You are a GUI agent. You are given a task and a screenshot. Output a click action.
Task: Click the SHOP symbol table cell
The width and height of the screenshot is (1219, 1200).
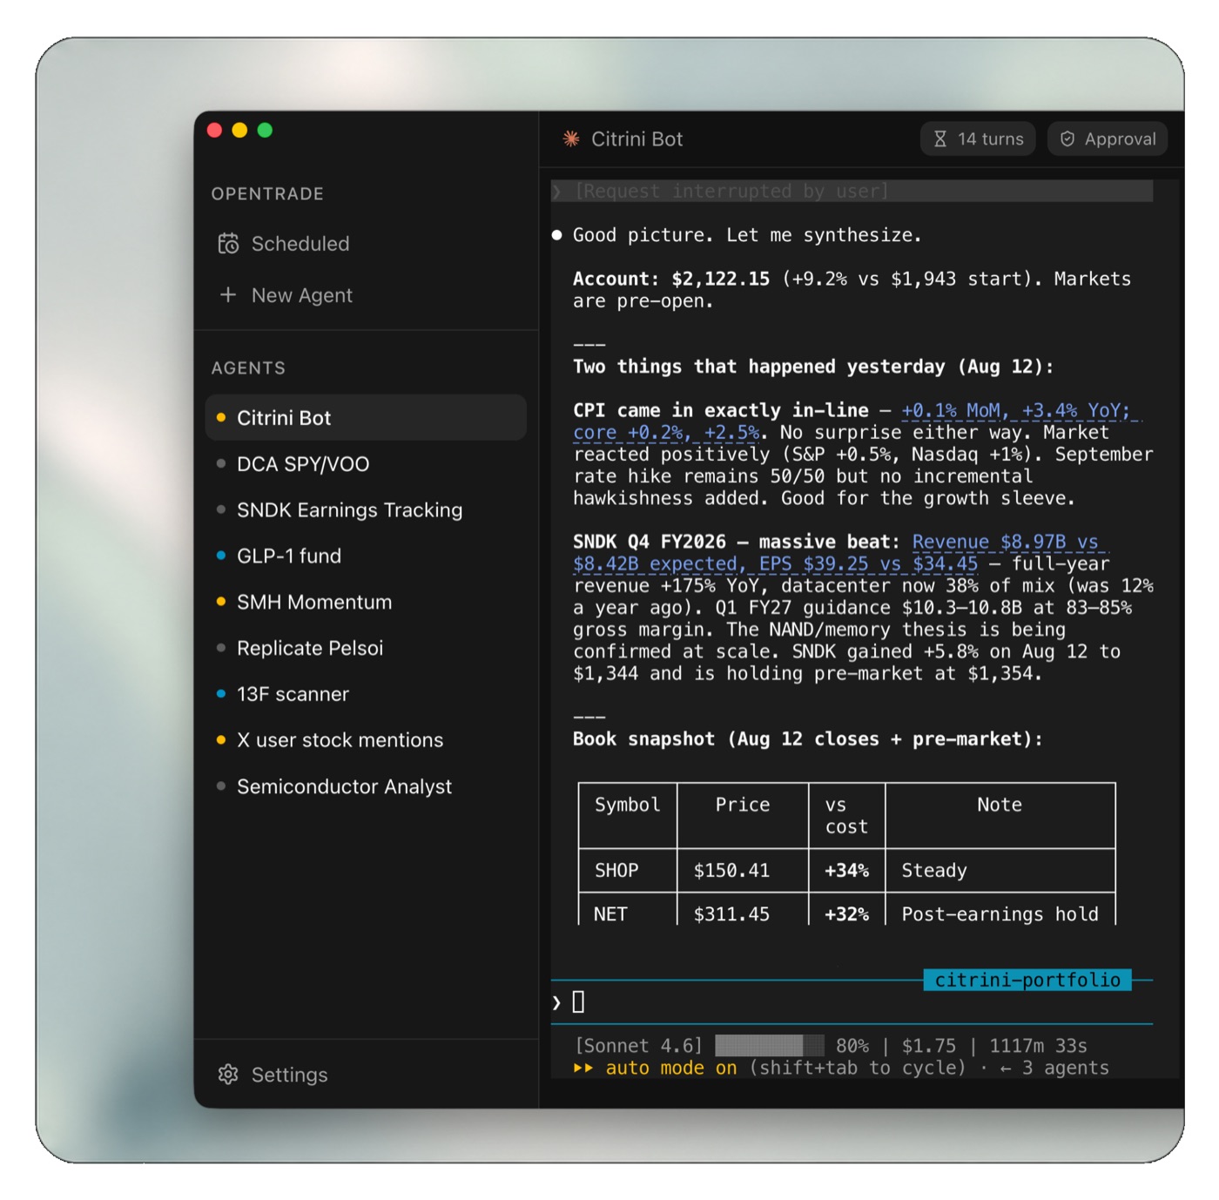point(628,871)
